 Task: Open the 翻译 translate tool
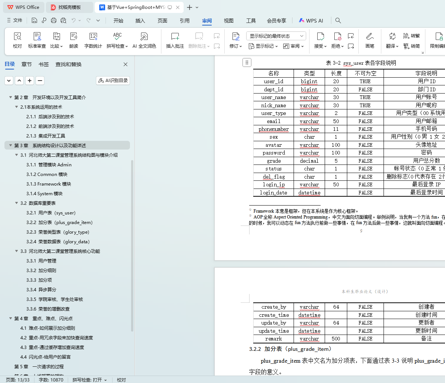coord(392,40)
